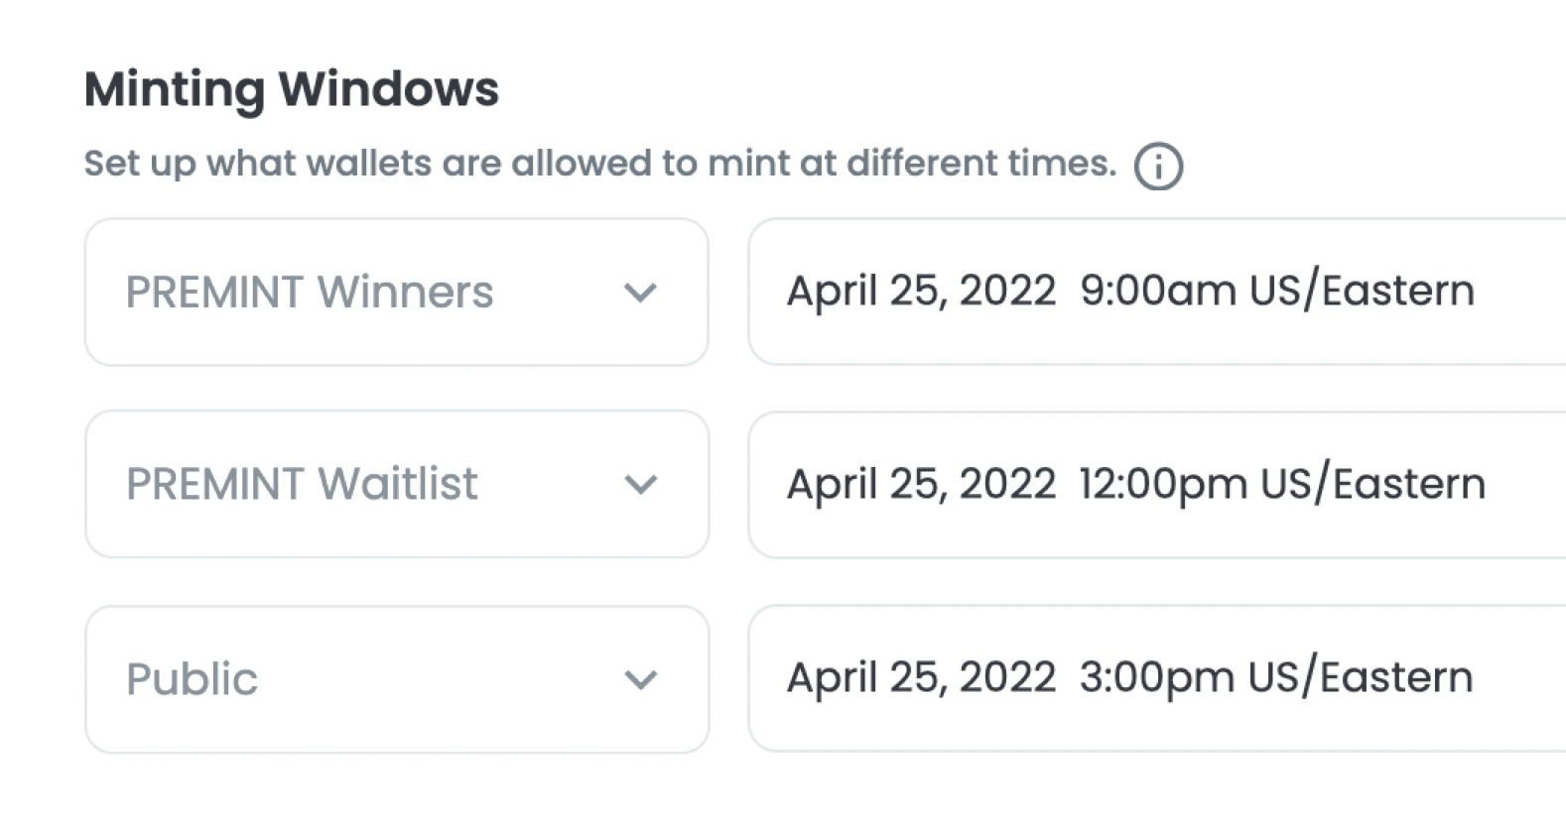
Task: Expand the PREMINT Waitlist chevron arrow
Action: (x=640, y=485)
